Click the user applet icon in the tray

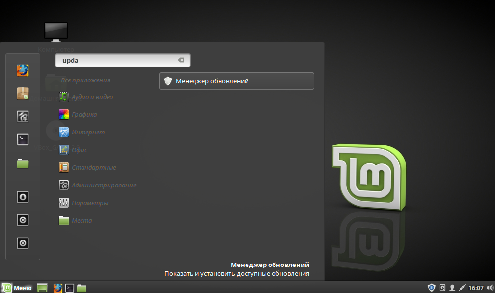452,288
